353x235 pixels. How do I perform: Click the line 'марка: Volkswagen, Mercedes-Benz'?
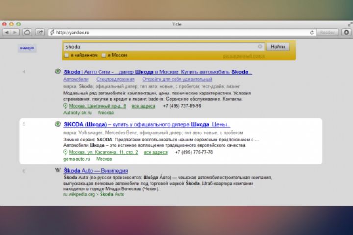coord(153,133)
